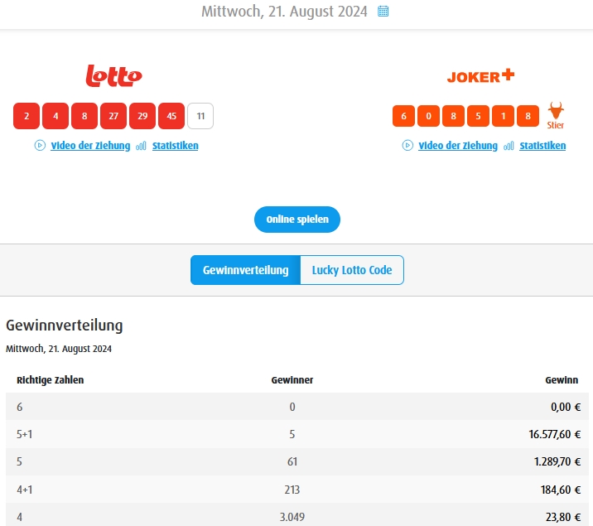Open Lotto Statistiken link
The width and height of the screenshot is (593, 526).
tap(175, 146)
